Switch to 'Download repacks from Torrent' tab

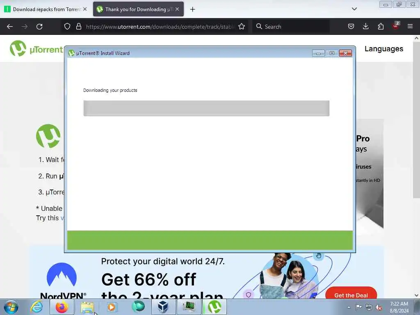click(x=46, y=9)
